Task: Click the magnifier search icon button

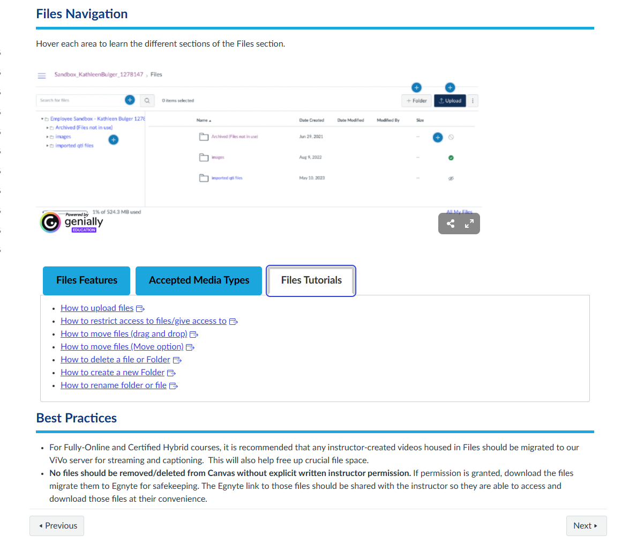Action: [147, 100]
